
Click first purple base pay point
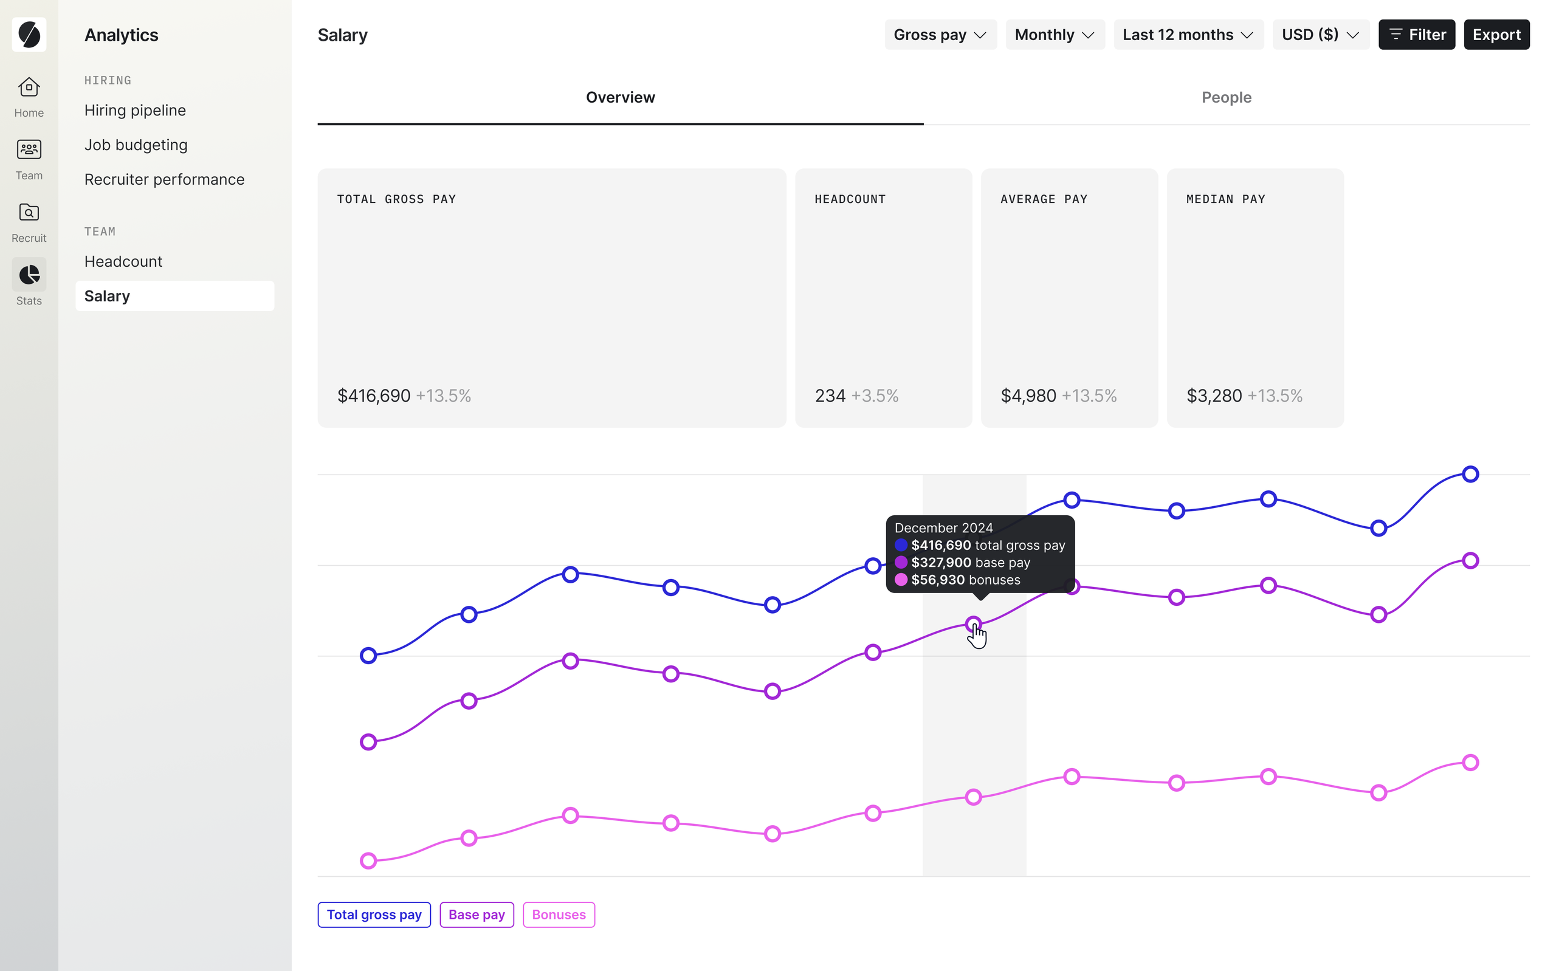coord(368,743)
